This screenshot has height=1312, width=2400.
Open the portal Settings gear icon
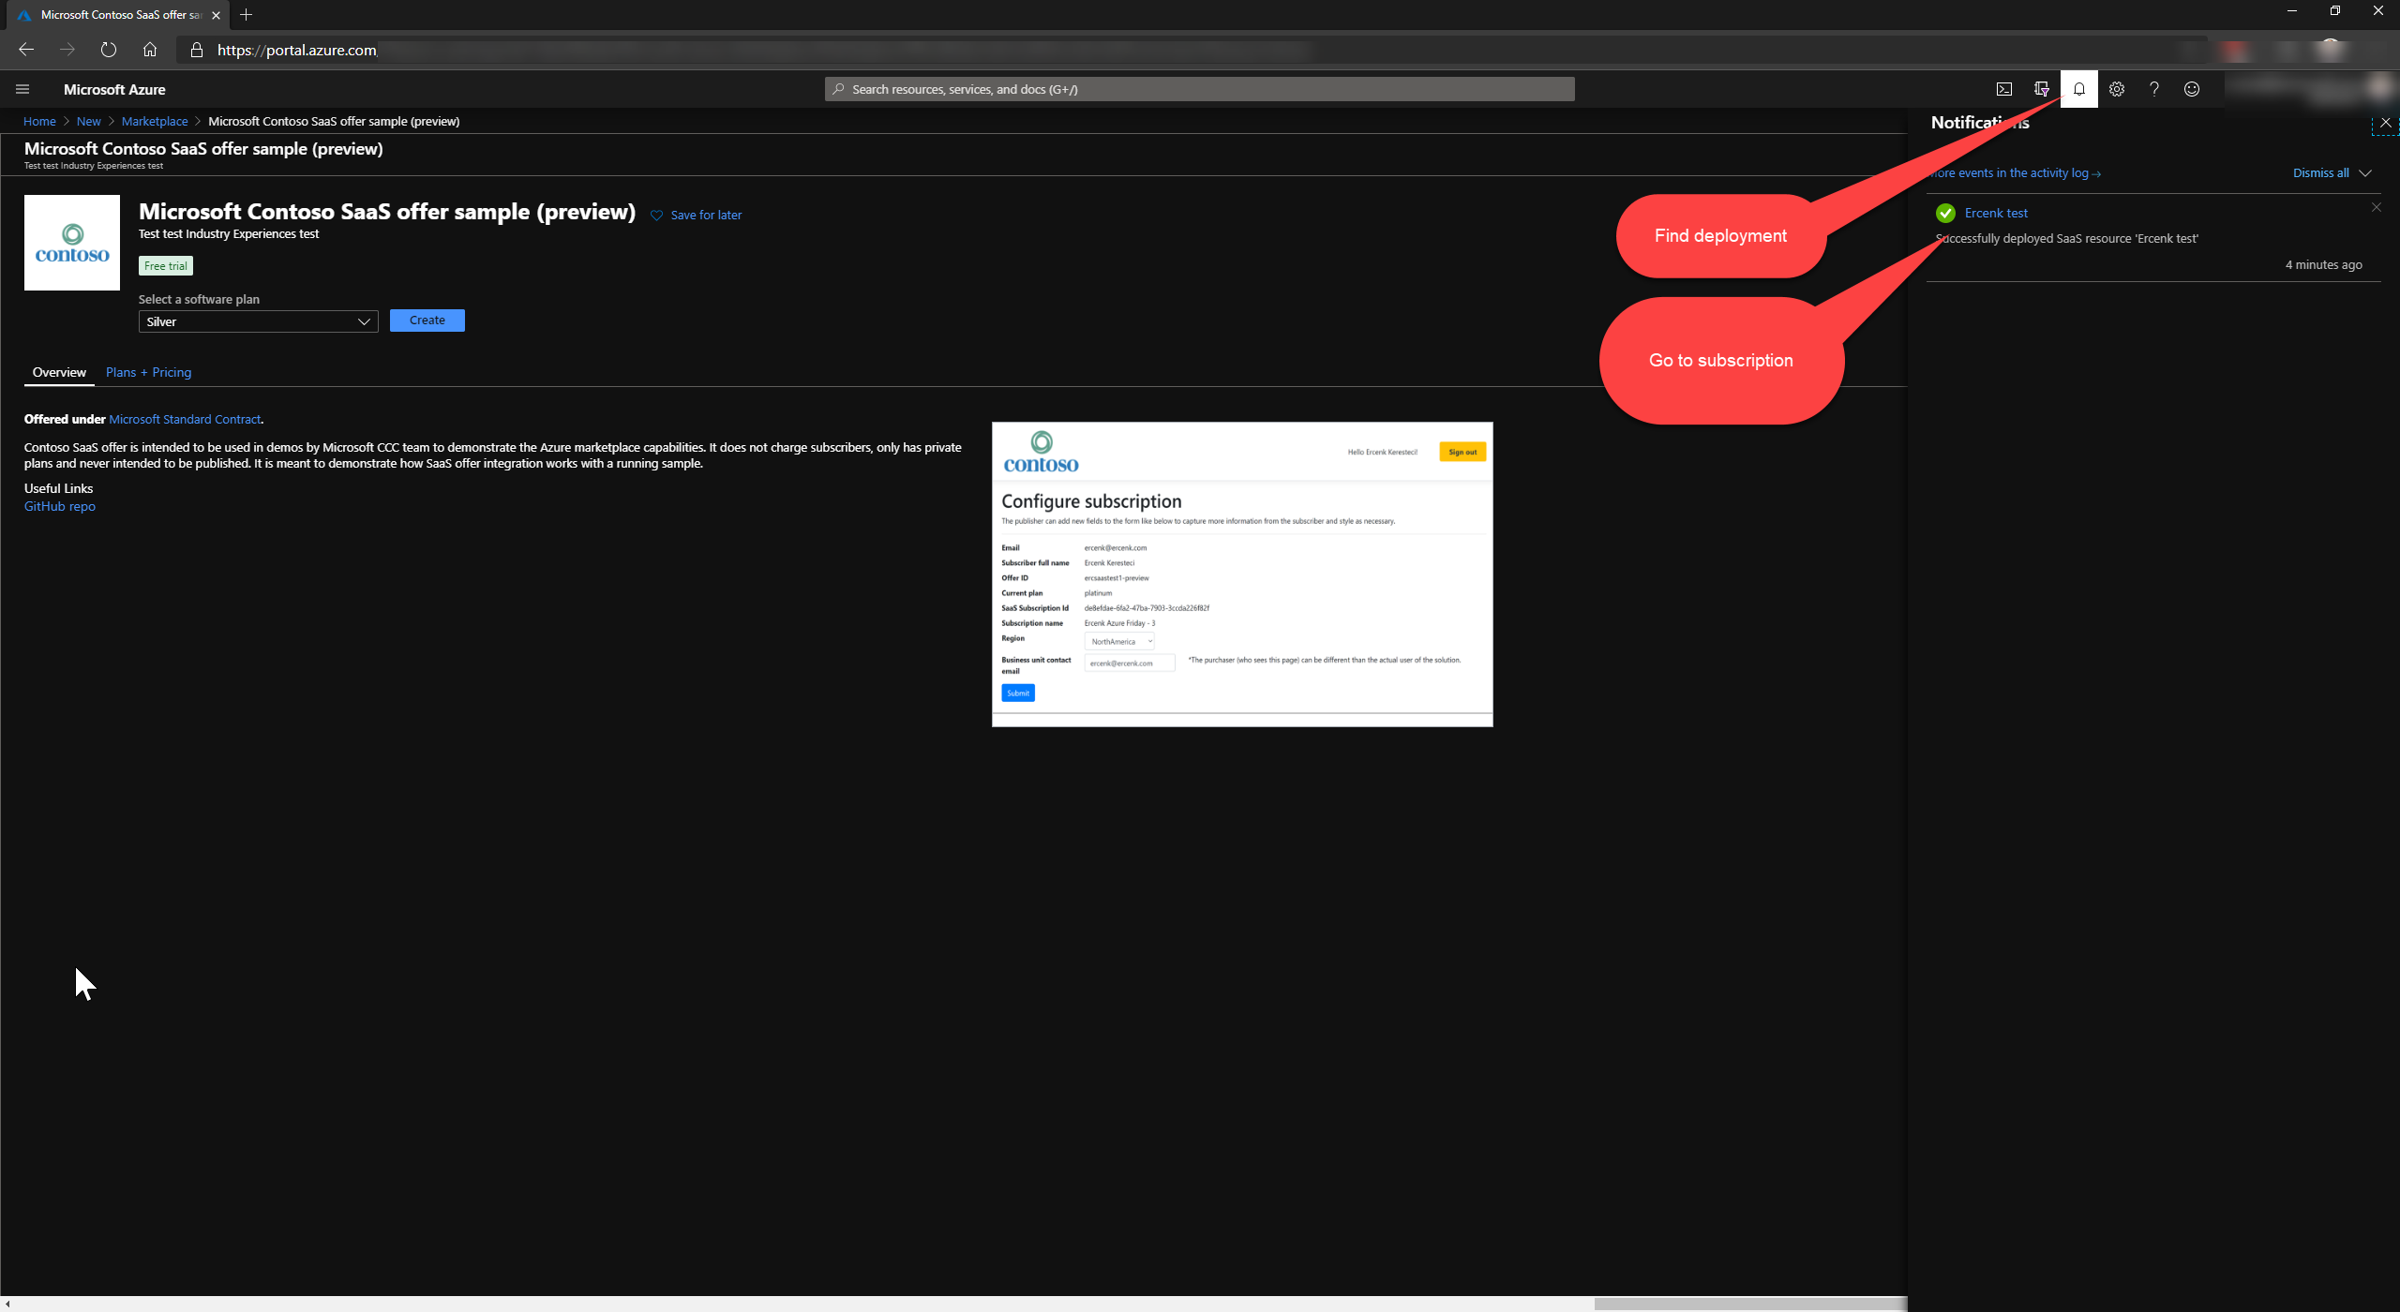pos(2116,89)
